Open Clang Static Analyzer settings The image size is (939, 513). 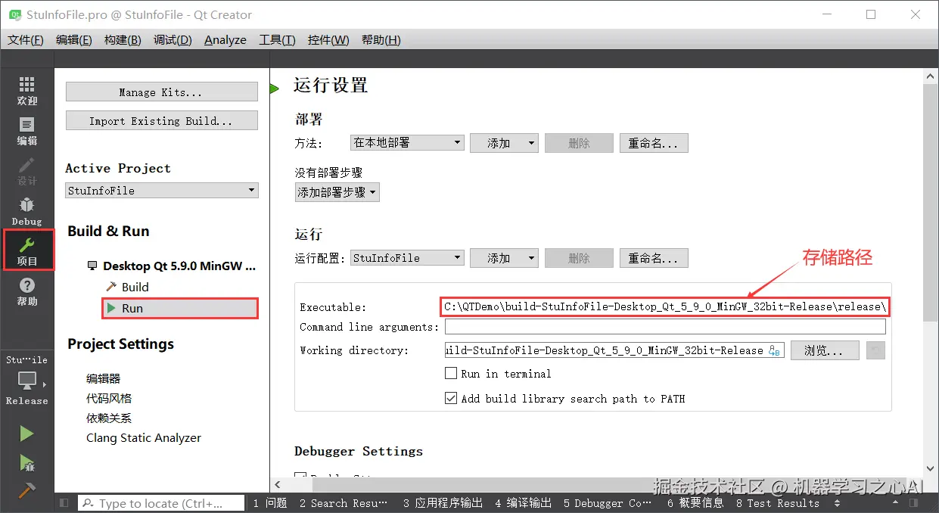144,437
